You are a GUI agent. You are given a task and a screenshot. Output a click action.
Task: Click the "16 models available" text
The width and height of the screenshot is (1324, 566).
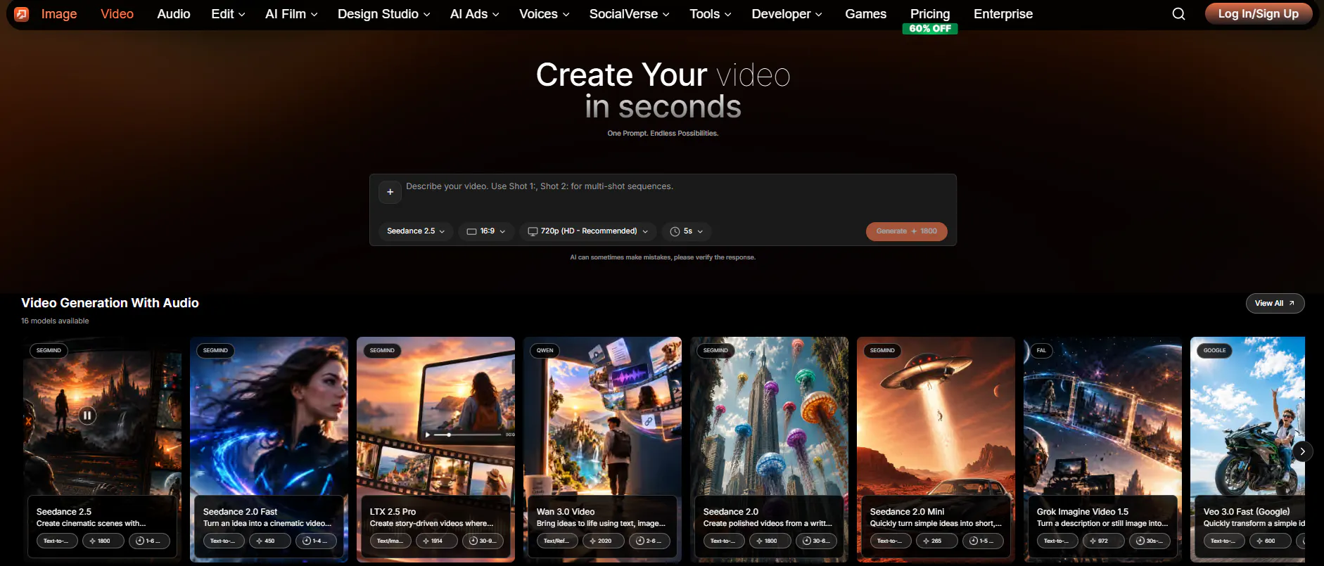(55, 321)
